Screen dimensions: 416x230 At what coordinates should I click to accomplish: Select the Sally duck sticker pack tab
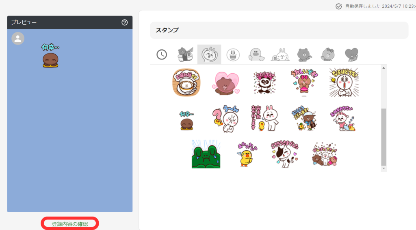coord(256,55)
